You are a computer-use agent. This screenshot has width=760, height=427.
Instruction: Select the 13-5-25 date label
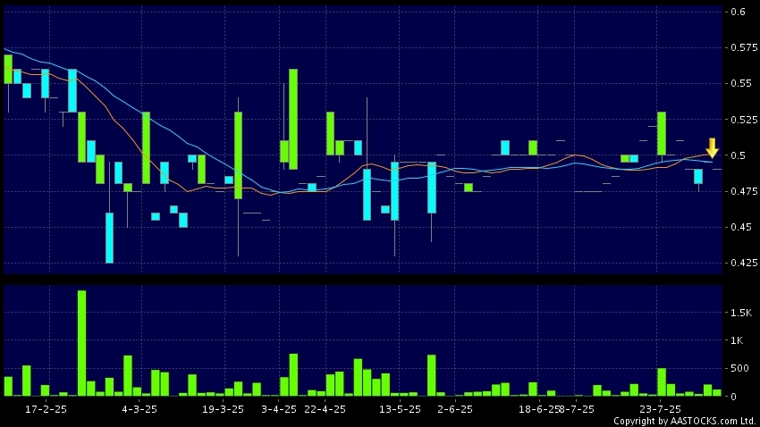click(400, 409)
